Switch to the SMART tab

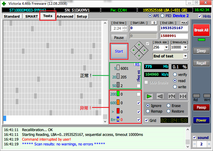[32, 16]
